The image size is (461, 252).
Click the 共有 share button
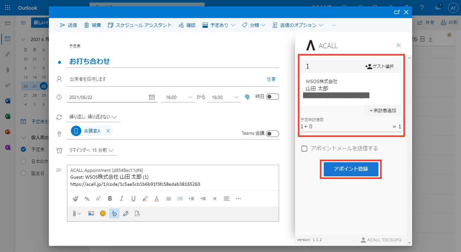[426, 23]
